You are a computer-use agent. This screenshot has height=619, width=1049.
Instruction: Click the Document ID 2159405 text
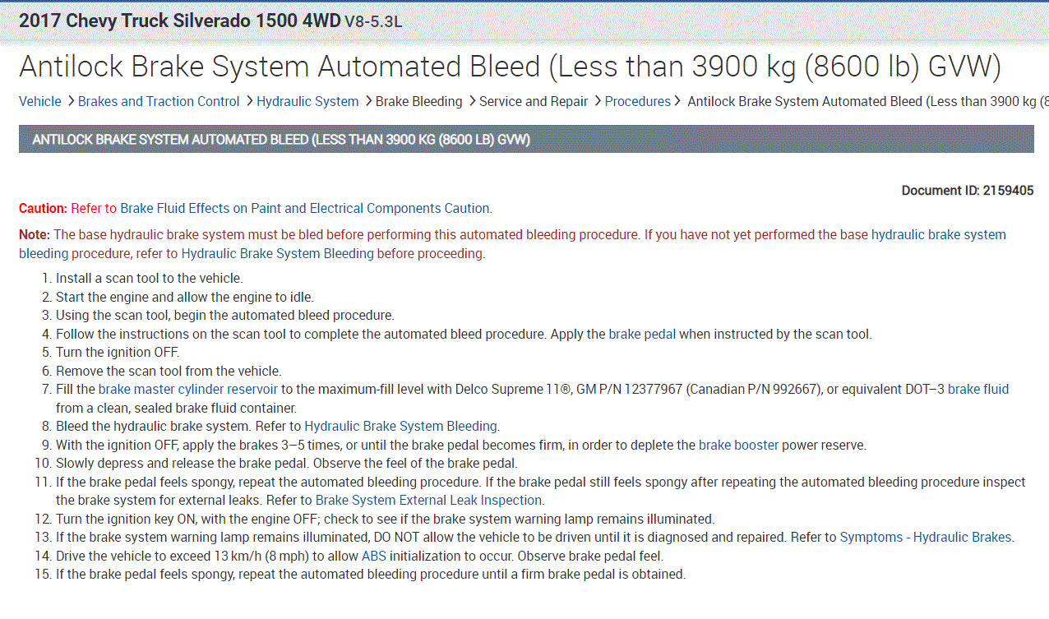point(967,191)
